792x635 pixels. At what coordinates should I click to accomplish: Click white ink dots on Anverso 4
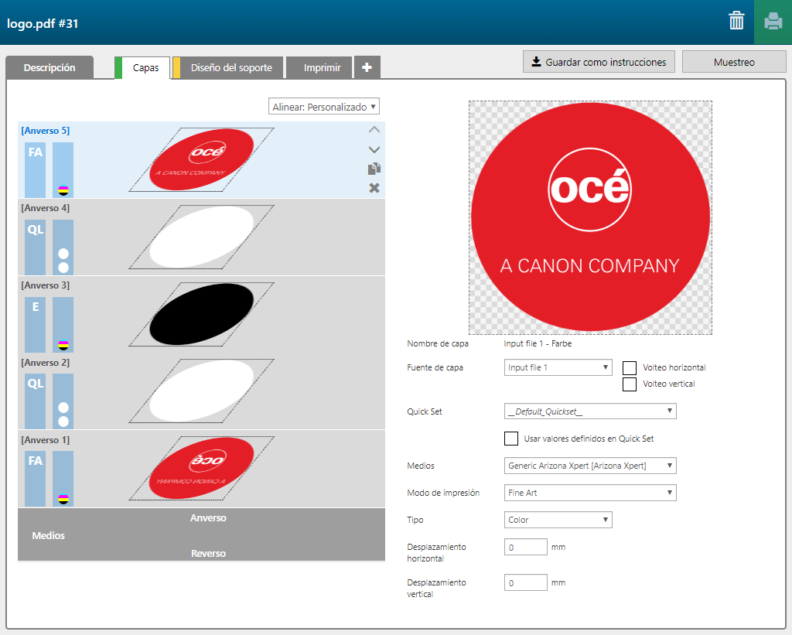pos(63,261)
